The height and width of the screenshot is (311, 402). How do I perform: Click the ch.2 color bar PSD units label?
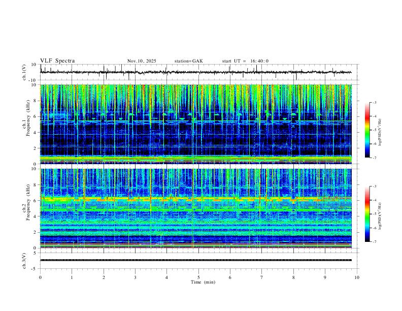(x=380, y=216)
